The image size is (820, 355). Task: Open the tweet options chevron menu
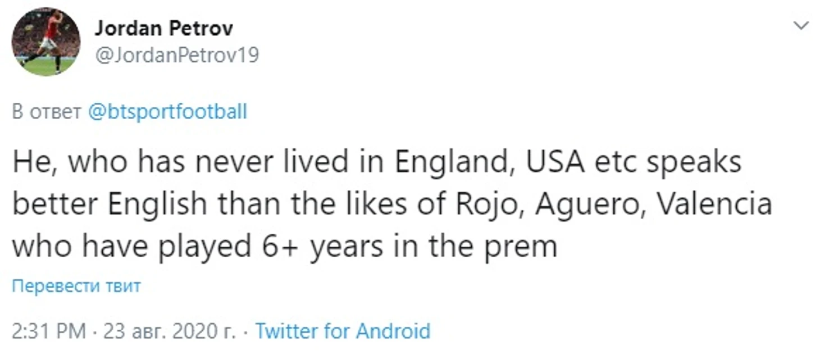pos(800,25)
